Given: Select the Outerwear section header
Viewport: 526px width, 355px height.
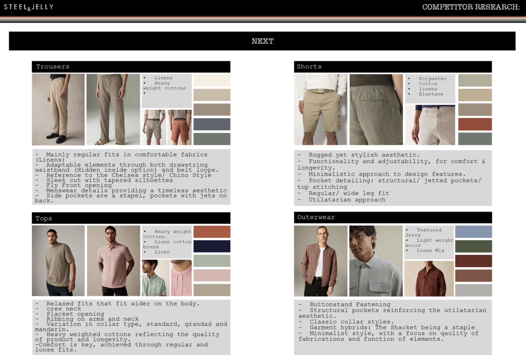Looking at the screenshot, I should [x=393, y=217].
